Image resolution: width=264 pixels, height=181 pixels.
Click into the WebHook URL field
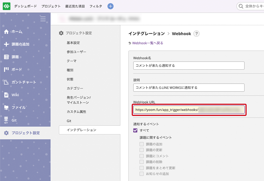tap(188, 110)
